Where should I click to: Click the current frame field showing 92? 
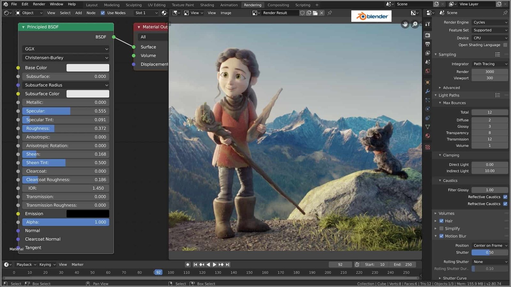340,264
